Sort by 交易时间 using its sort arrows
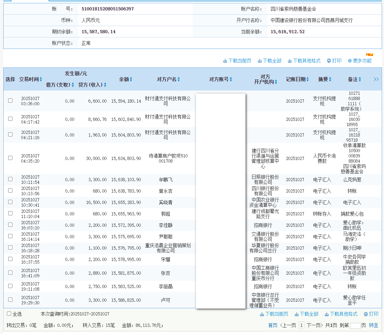Image resolution: width=384 pixels, height=334 pixels. coord(41,79)
